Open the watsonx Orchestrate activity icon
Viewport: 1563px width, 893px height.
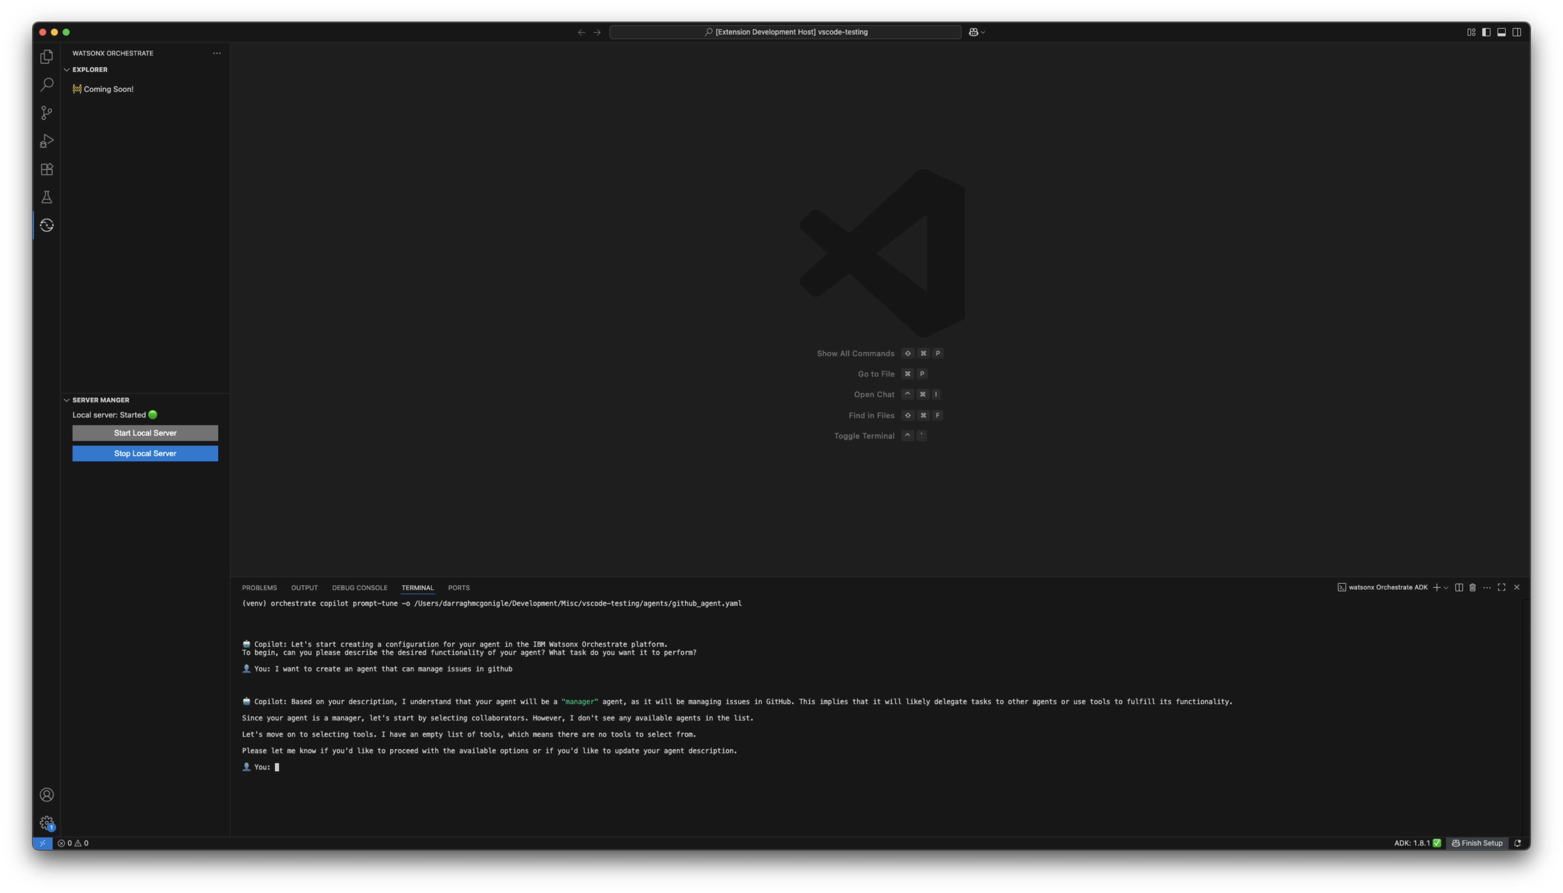(x=47, y=226)
